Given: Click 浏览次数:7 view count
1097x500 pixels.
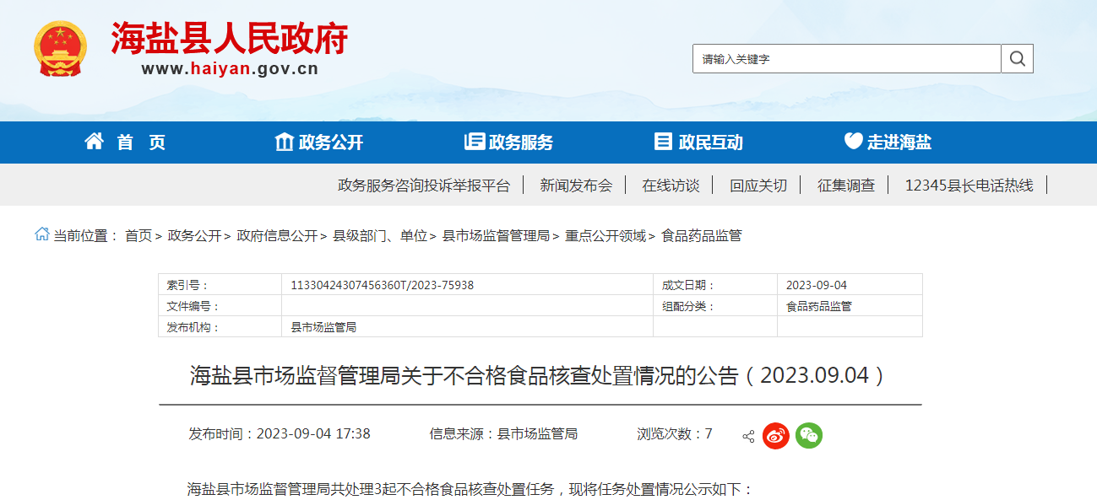Looking at the screenshot, I should pos(675,434).
